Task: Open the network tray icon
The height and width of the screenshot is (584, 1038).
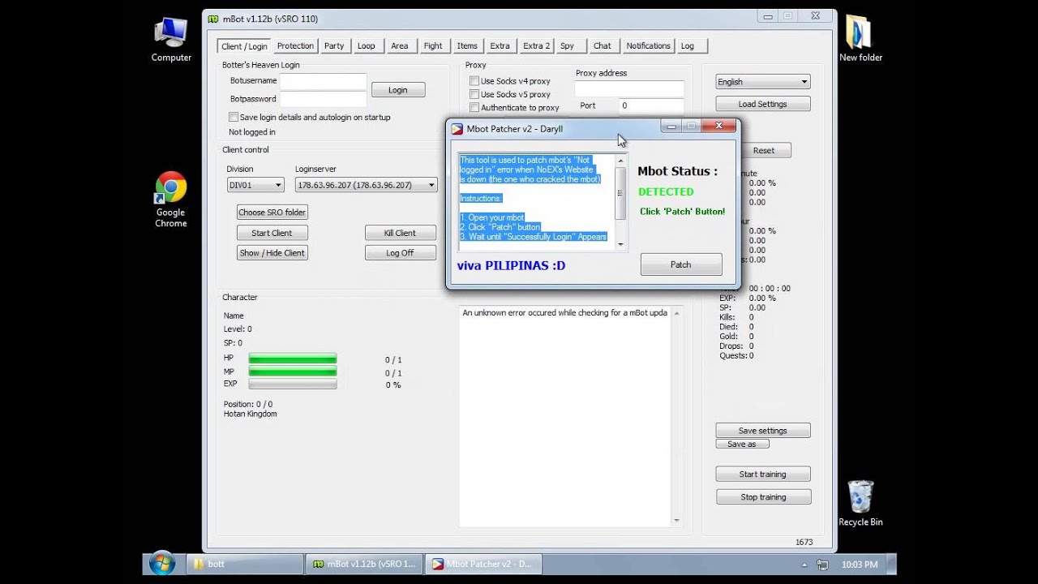Action: point(822,565)
